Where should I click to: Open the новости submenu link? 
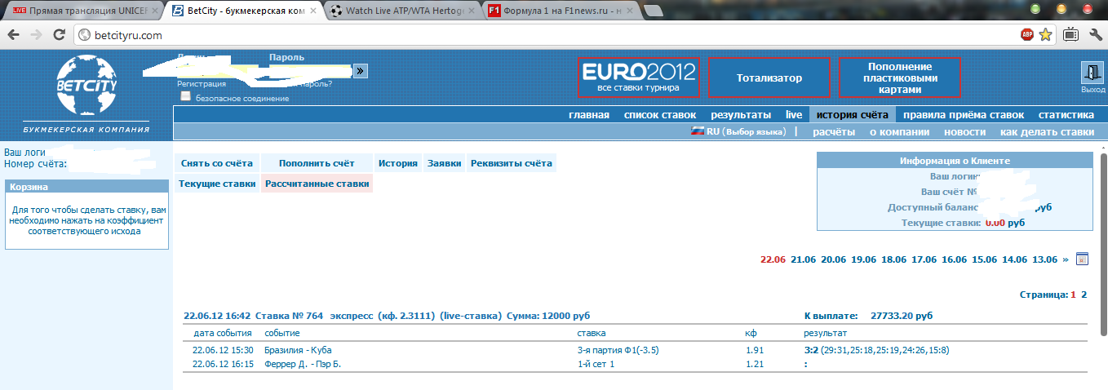(964, 131)
